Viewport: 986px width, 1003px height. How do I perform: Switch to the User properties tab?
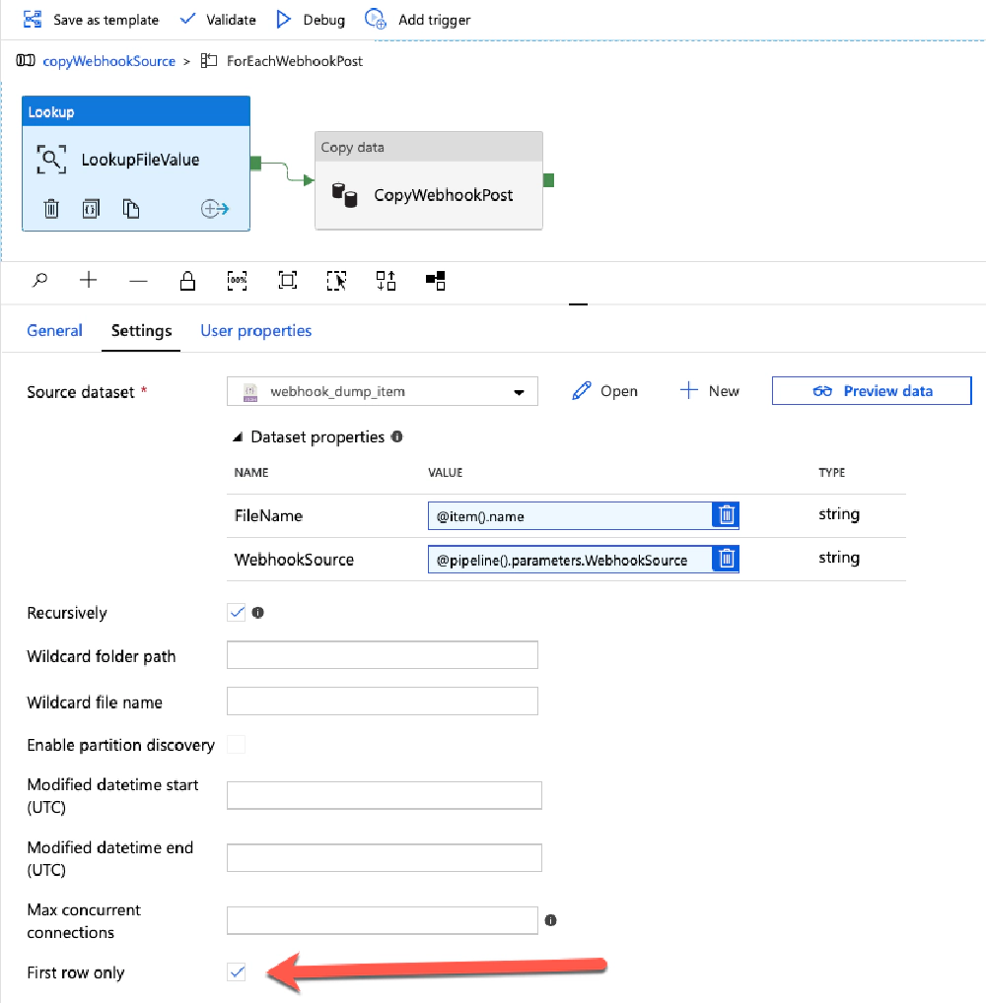(255, 330)
